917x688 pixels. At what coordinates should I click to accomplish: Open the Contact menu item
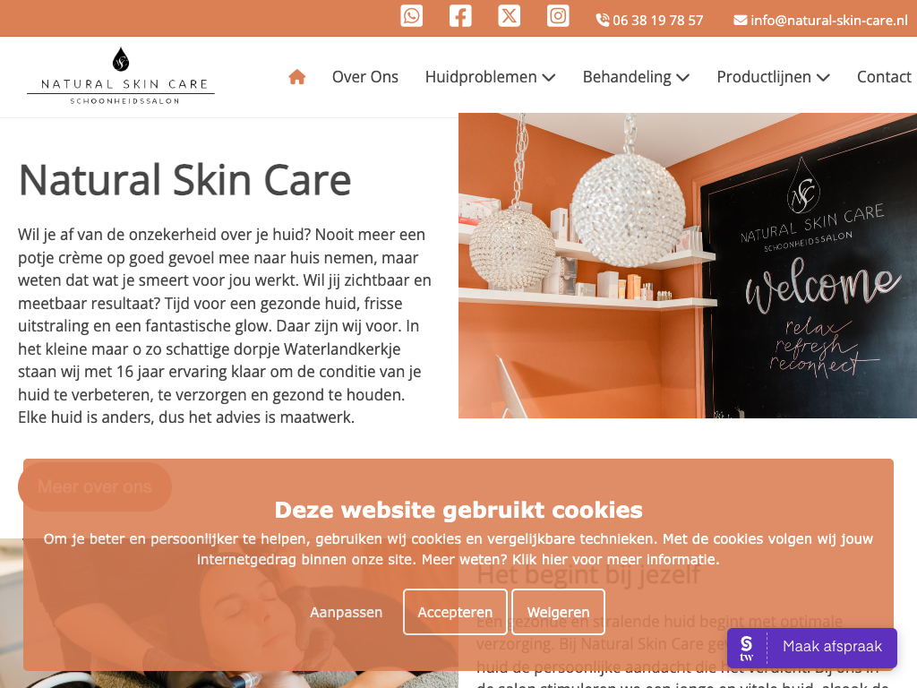pos(884,77)
